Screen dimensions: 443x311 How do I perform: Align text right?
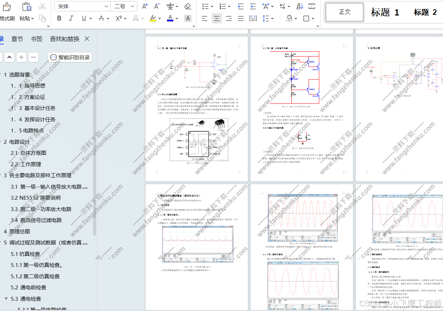229,18
